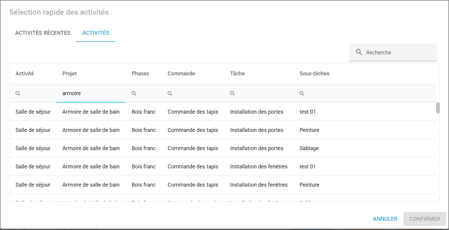This screenshot has height=230, width=449.
Task: Click the Projet filter field containing armoire
Action: (91, 93)
